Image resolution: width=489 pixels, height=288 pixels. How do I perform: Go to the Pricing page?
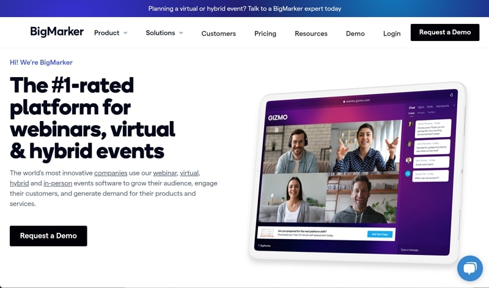pyautogui.click(x=265, y=34)
